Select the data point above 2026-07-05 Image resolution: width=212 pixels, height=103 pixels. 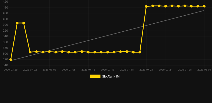[49, 51]
